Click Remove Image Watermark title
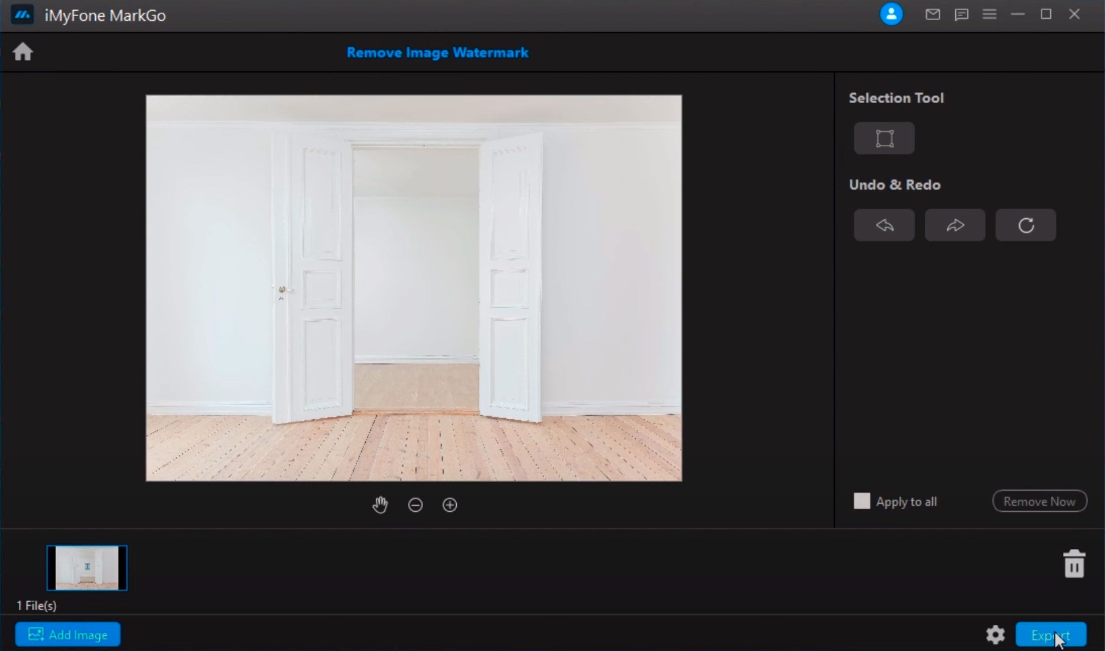The image size is (1105, 651). (437, 52)
